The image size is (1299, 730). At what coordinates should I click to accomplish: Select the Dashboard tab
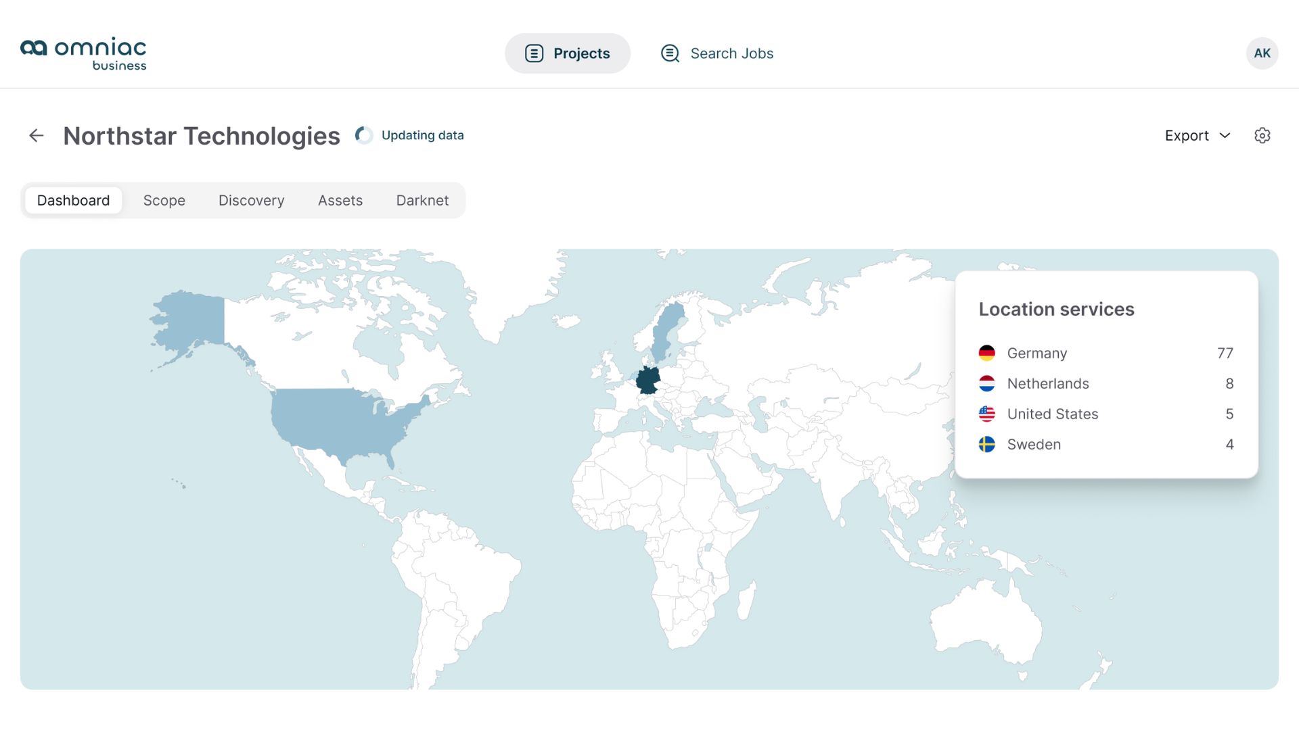tap(73, 200)
